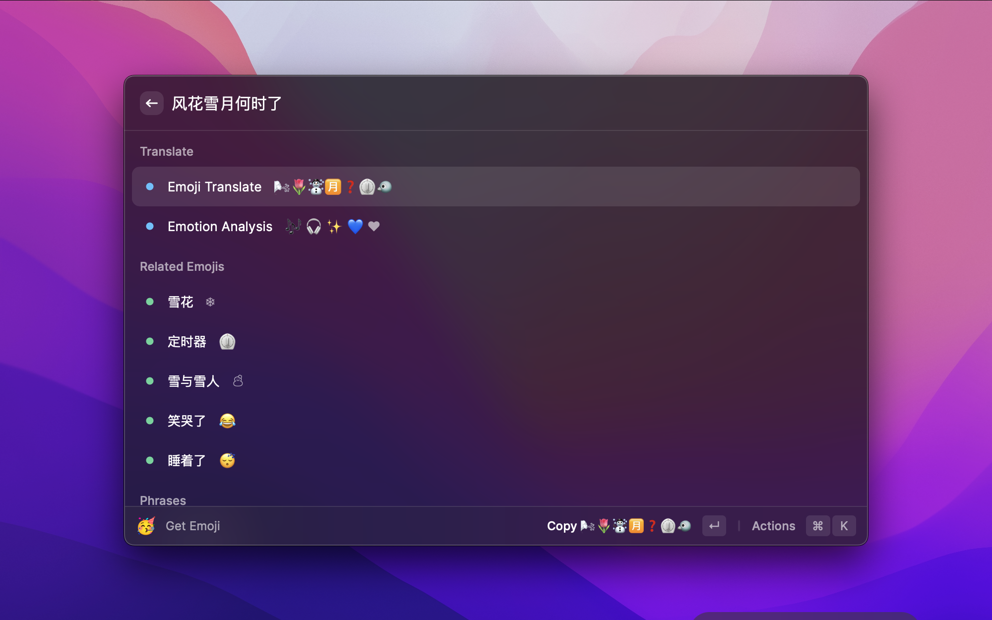Open the Actions panel
Screen dimensions: 992x620
pos(773,526)
